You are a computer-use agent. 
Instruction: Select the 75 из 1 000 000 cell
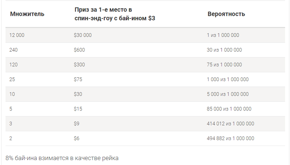[x=225, y=65]
